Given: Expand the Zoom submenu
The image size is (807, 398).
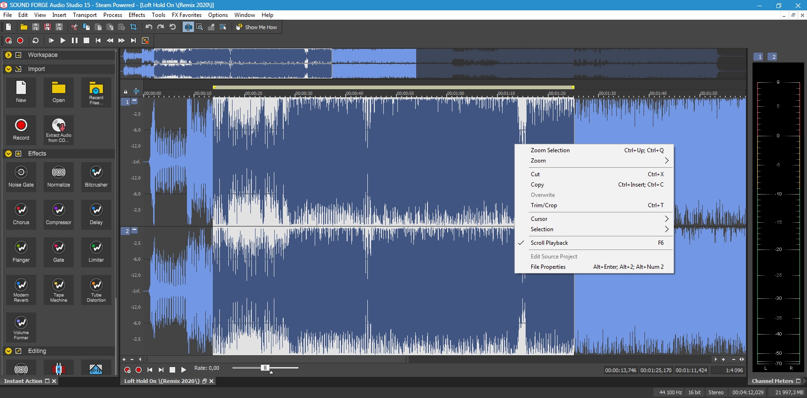Looking at the screenshot, I should [x=594, y=161].
